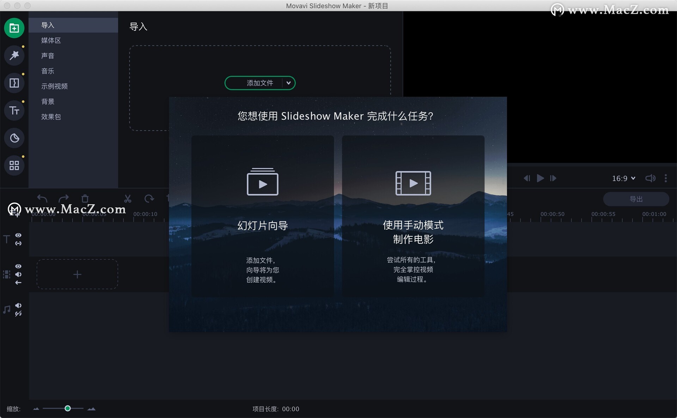Image resolution: width=677 pixels, height=418 pixels.
Task: Toggle titles track link icon
Action: click(18, 243)
